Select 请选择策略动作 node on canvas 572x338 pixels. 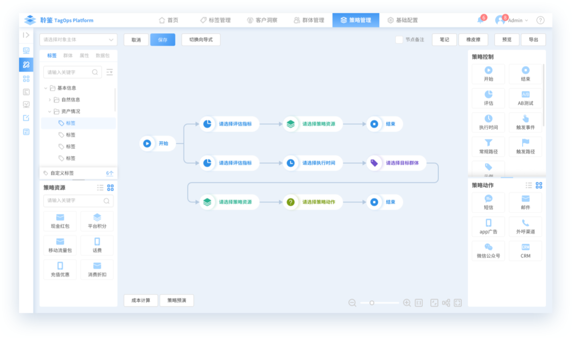[313, 202]
